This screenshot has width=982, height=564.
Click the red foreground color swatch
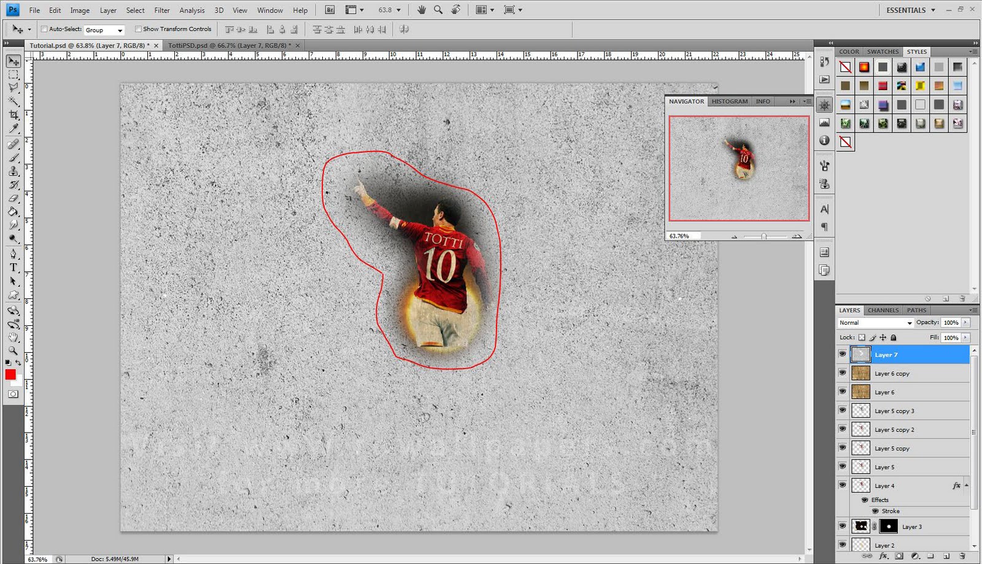[x=10, y=374]
